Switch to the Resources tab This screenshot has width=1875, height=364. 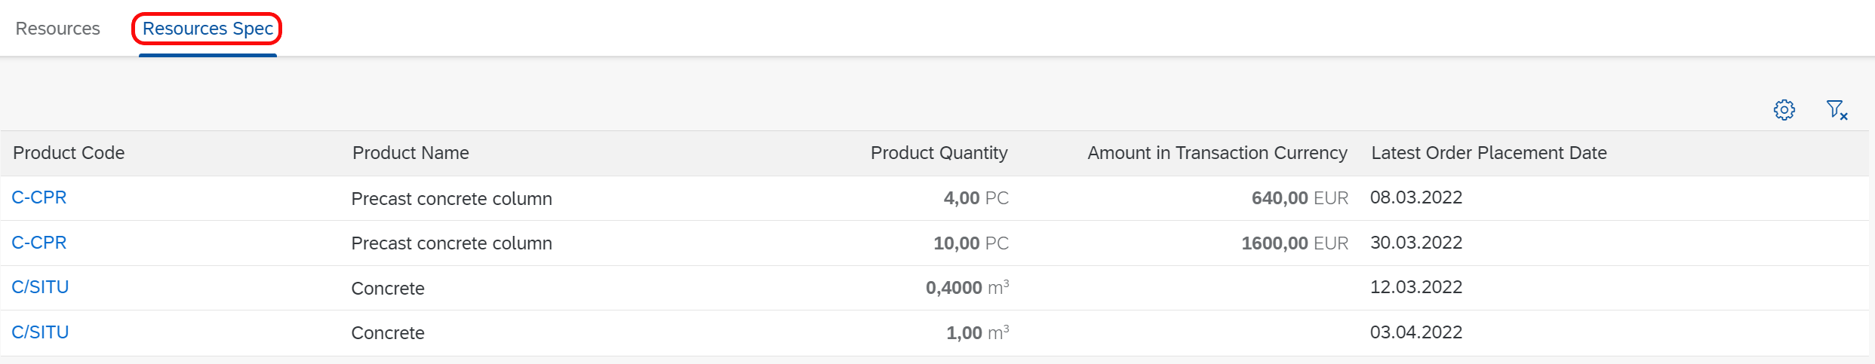coord(58,29)
